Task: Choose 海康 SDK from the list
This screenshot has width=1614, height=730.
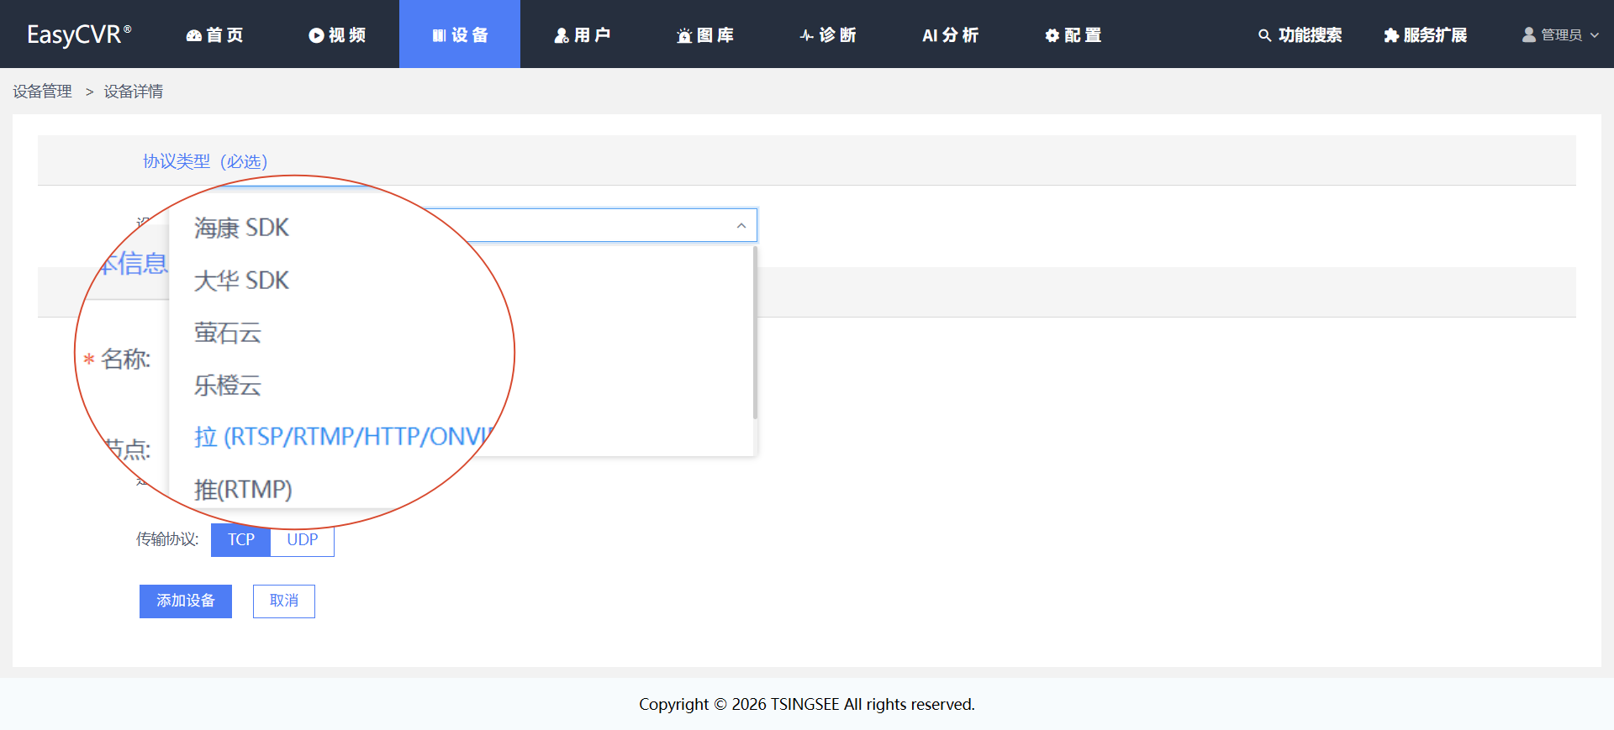Action: coord(241,228)
